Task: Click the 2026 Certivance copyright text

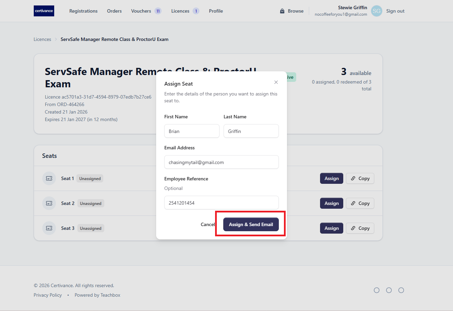Action: 74,285
